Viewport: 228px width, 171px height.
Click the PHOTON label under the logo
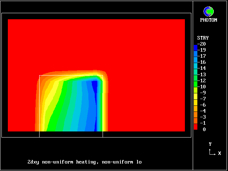coord(208,20)
